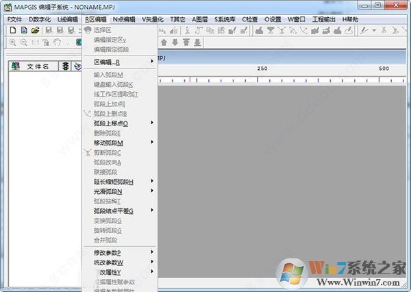Choose 弧段上删点B menu entry
Screen dimensions: 411x292
[121, 114]
